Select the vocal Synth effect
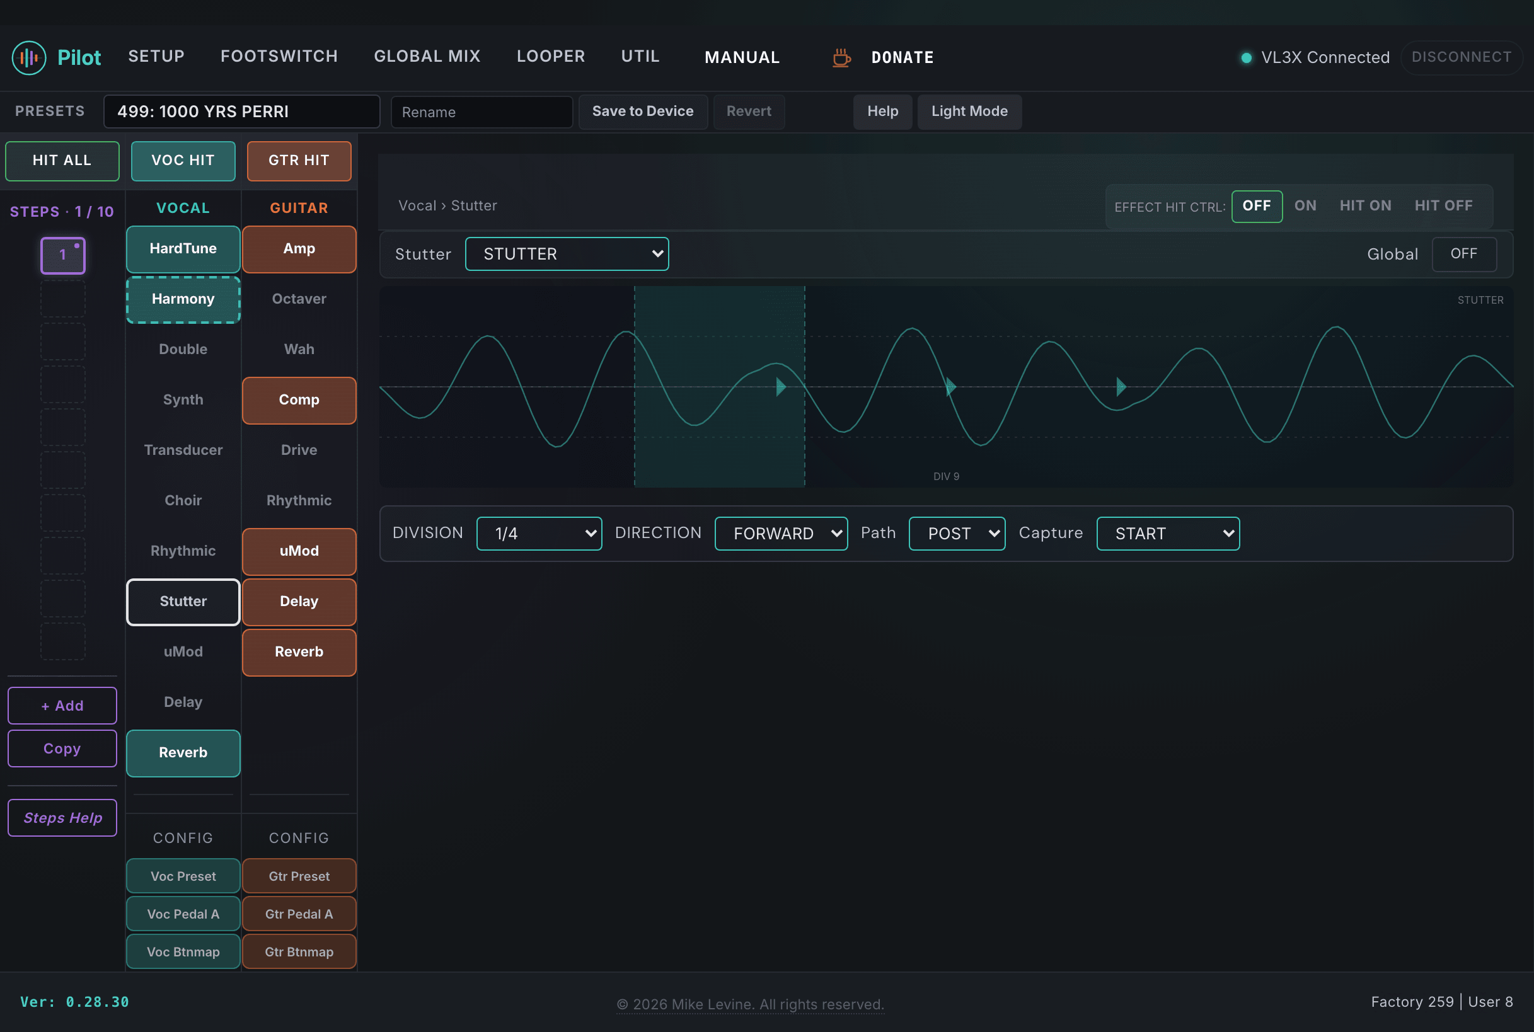Image resolution: width=1534 pixels, height=1032 pixels. click(183, 400)
